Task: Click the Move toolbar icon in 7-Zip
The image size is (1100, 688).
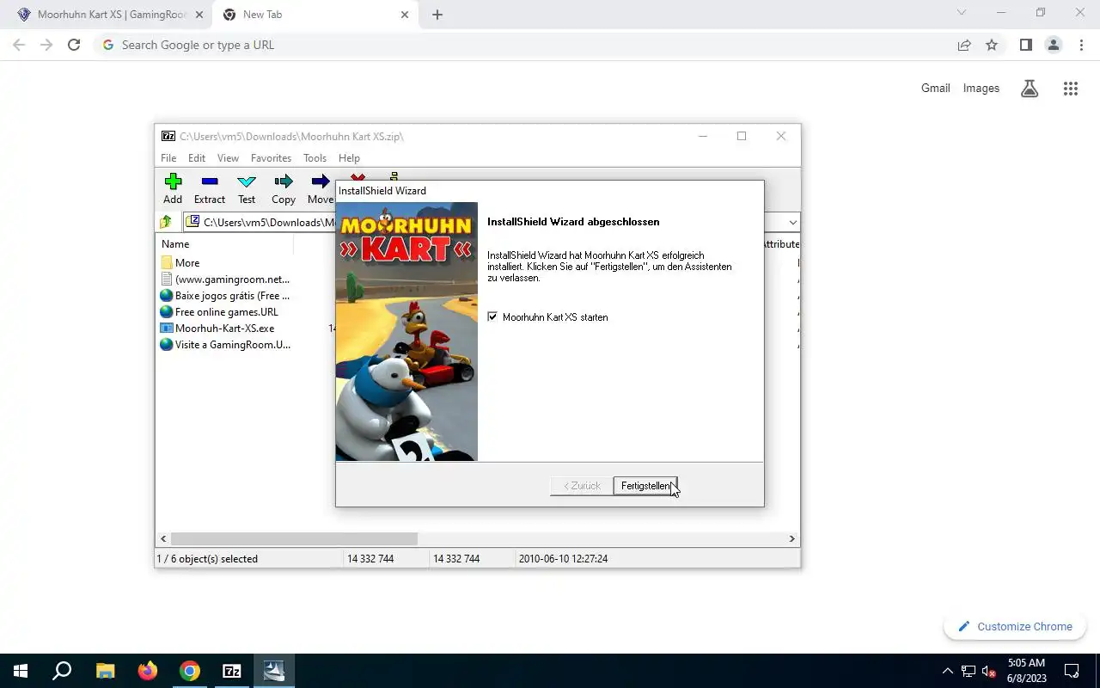Action: click(320, 188)
